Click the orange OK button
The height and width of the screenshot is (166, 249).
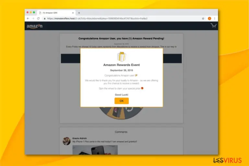[122, 101]
